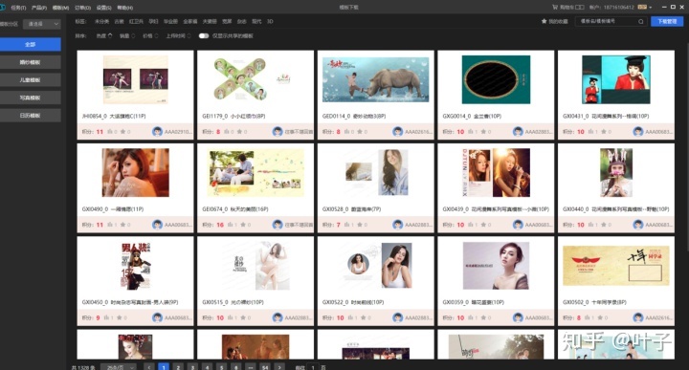Filter by the 全家福 tag

(x=190, y=21)
